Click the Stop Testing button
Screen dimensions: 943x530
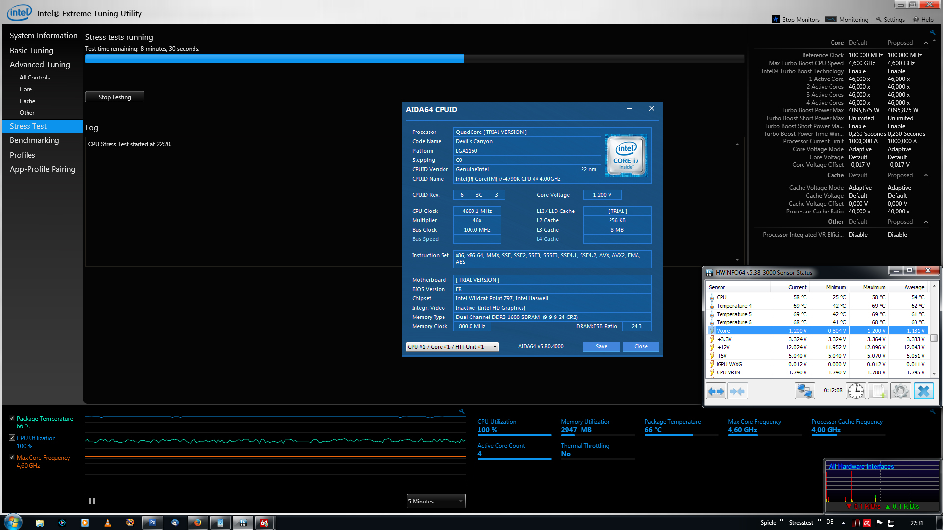[114, 97]
